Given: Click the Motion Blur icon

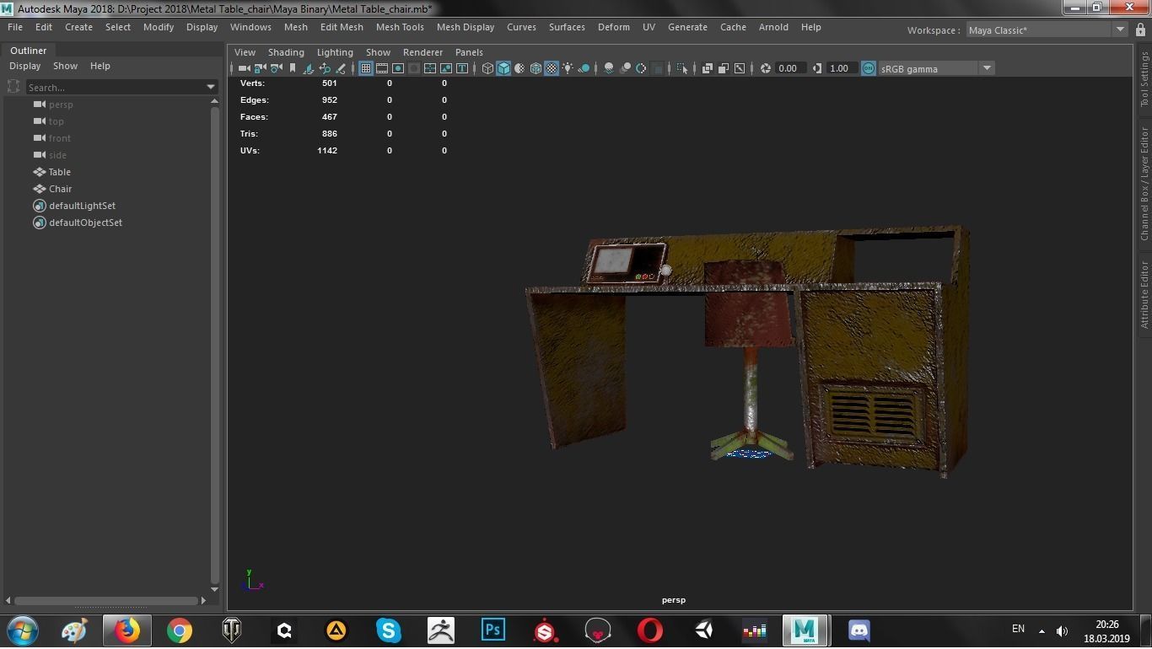Looking at the screenshot, I should (x=625, y=68).
